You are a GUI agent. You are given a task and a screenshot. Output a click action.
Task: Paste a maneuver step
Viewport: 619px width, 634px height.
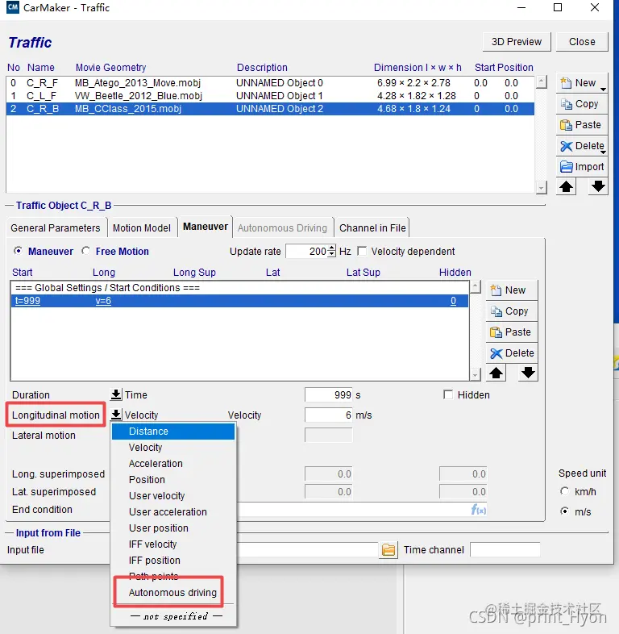coord(512,332)
